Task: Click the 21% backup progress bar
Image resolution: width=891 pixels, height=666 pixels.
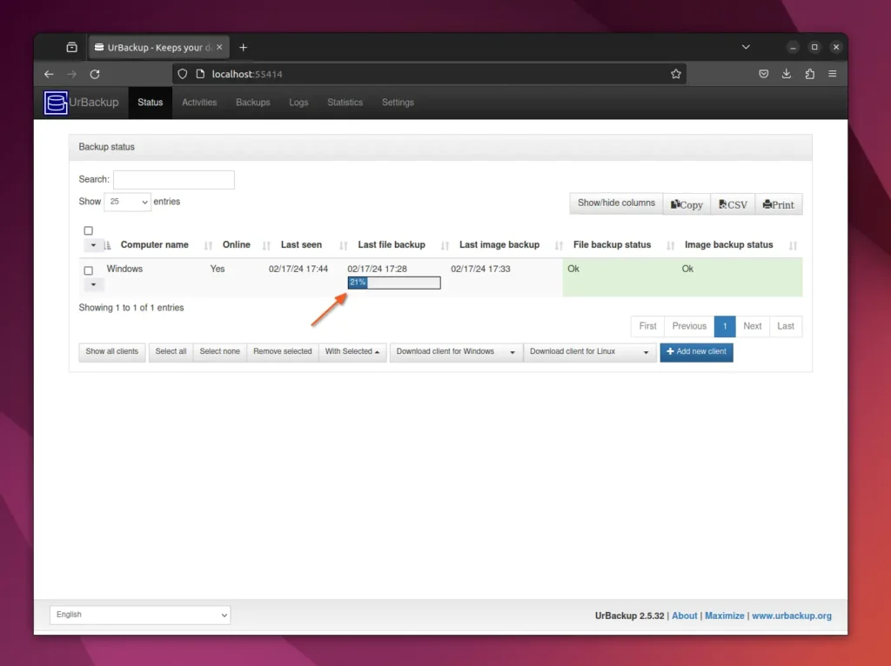Action: 394,283
